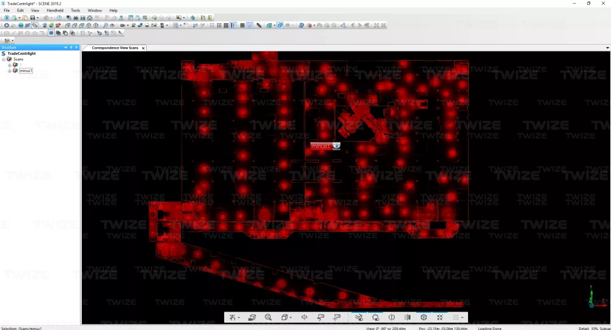Click the navigation walk mode icon in bottom toolbar
This screenshot has width=611, height=330.
233,317
